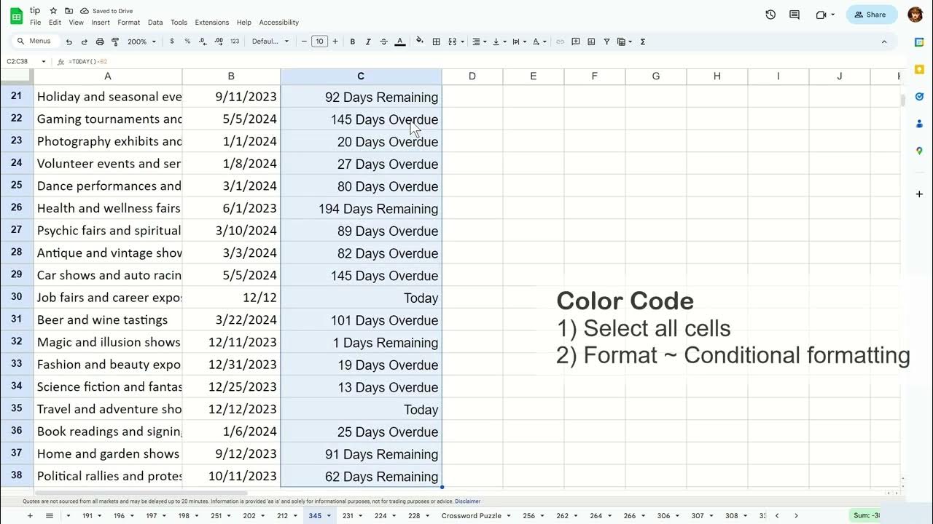Image resolution: width=933 pixels, height=524 pixels.
Task: Toggle strikethrough formatting
Action: (383, 41)
